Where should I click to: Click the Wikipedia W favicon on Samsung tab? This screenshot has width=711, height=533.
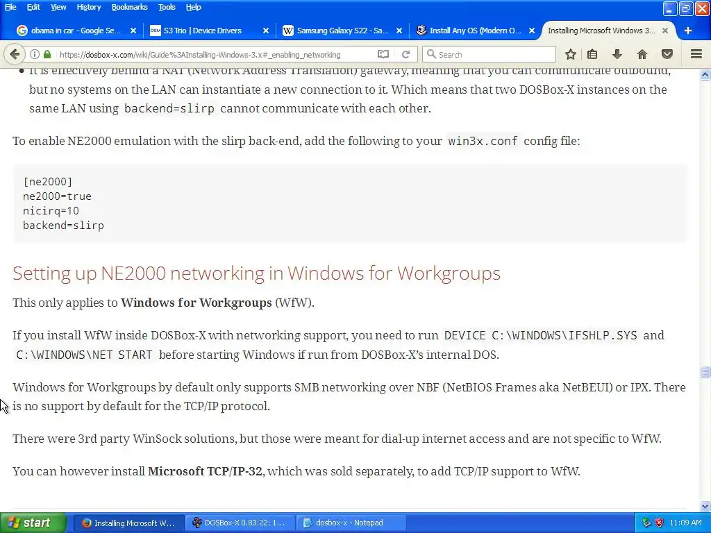[x=287, y=31]
